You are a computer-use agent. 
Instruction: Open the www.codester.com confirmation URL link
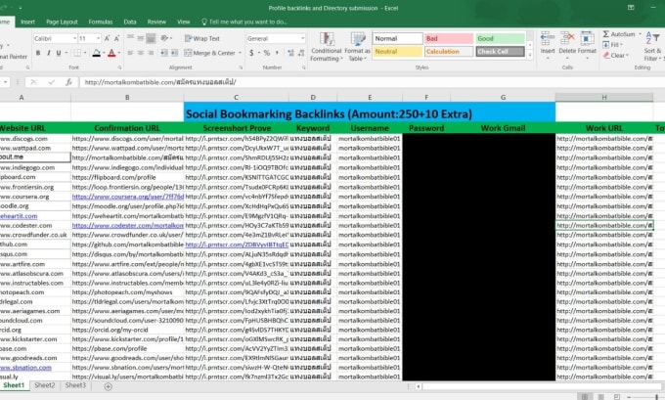[128, 225]
